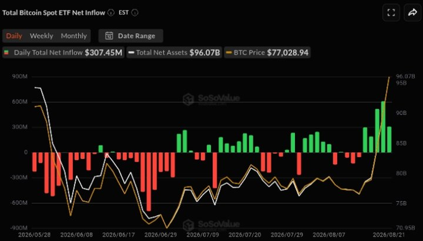This screenshot has width=423, height=241.
Task: Click the -600M left axis label
Action: pyautogui.click(x=18, y=203)
